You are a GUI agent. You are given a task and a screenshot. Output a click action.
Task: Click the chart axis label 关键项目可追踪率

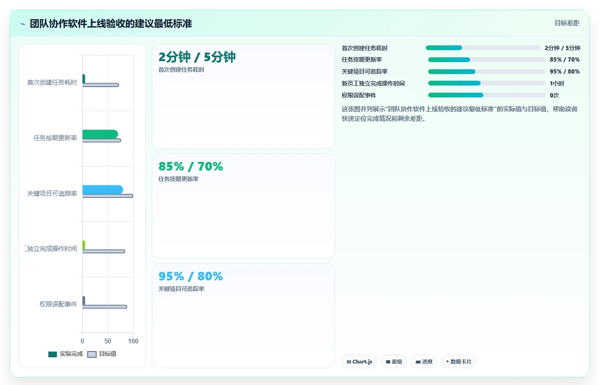pyautogui.click(x=52, y=193)
